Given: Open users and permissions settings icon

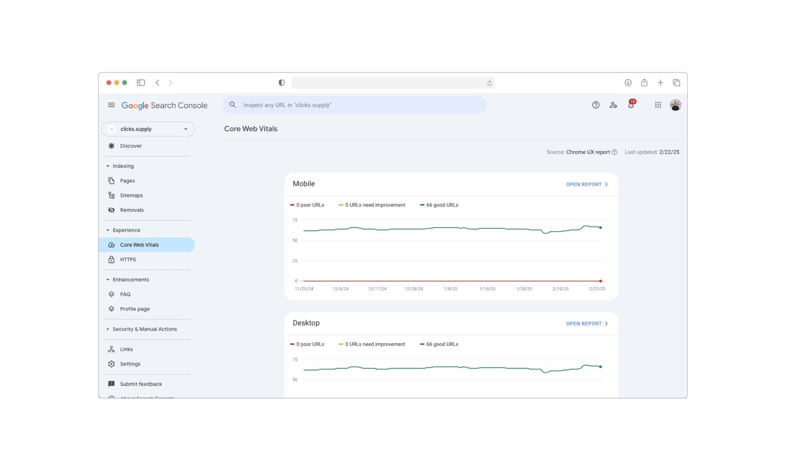Looking at the screenshot, I should coord(613,105).
